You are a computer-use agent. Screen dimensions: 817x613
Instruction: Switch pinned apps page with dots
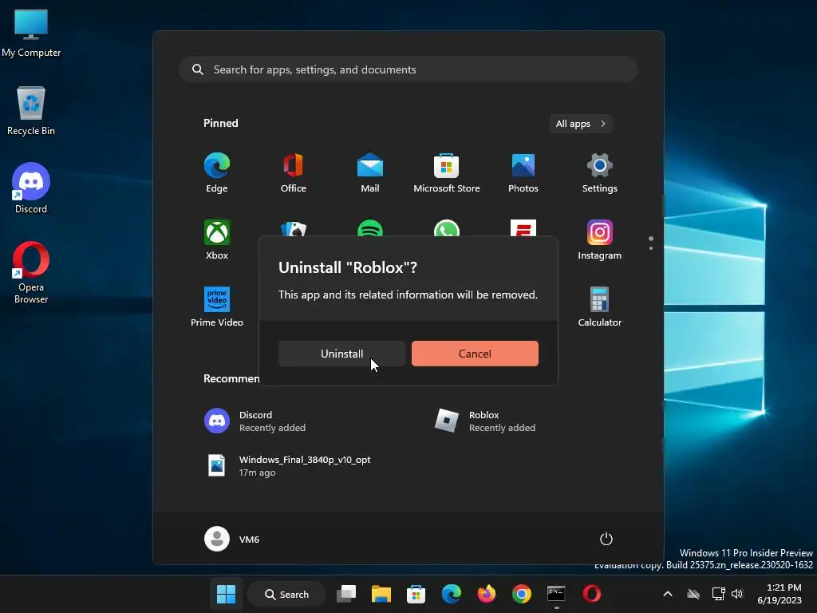pyautogui.click(x=651, y=243)
